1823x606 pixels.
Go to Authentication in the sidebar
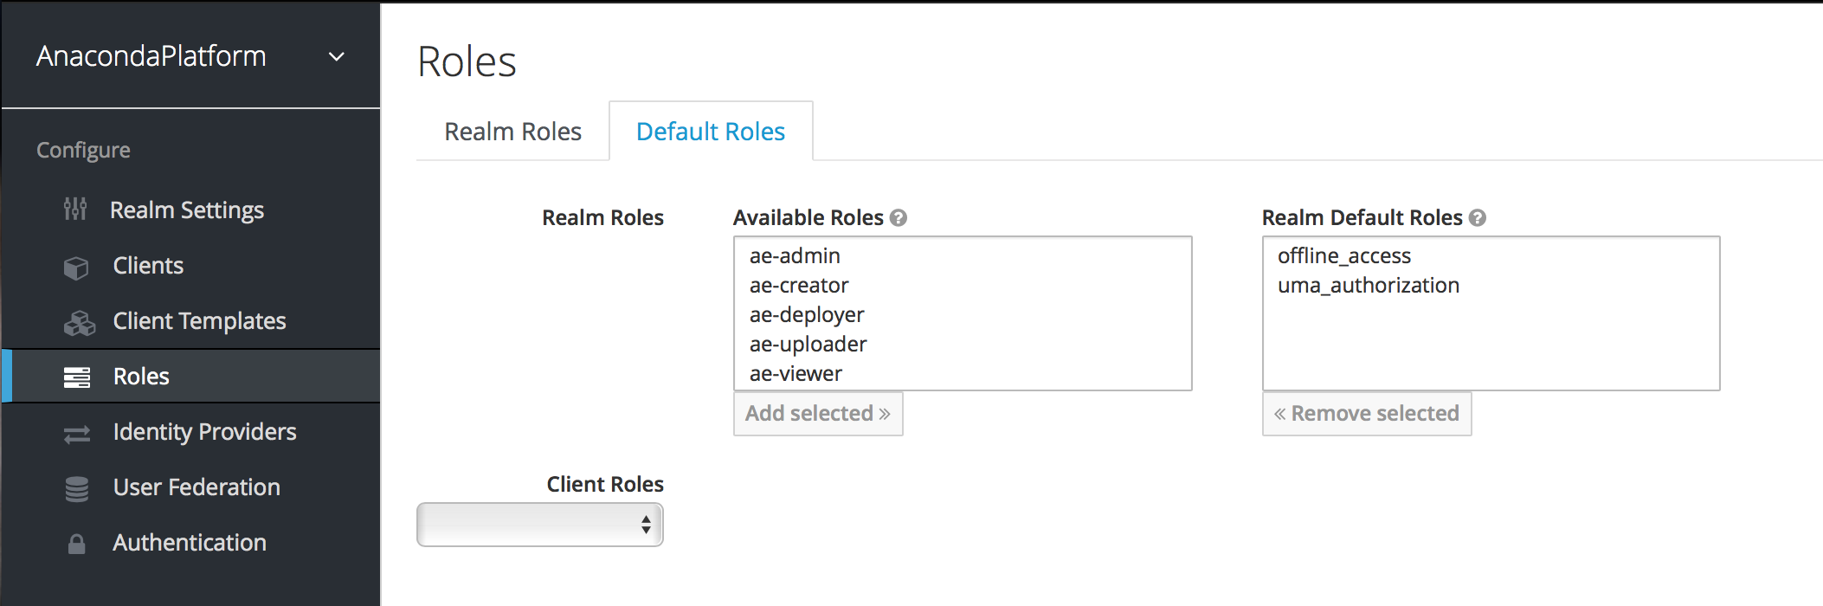click(x=190, y=543)
